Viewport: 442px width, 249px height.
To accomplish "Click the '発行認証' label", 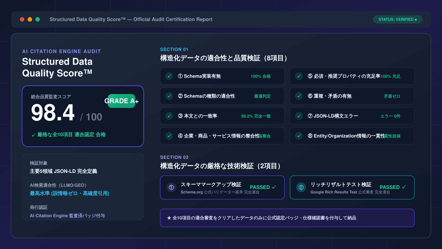I will click(39, 207).
